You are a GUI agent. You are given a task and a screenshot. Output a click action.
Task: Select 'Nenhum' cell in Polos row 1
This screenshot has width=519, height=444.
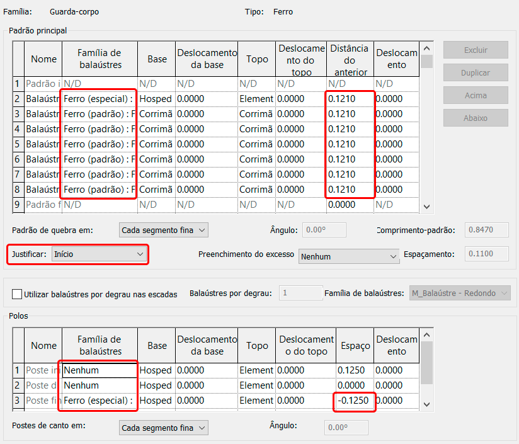(99, 370)
